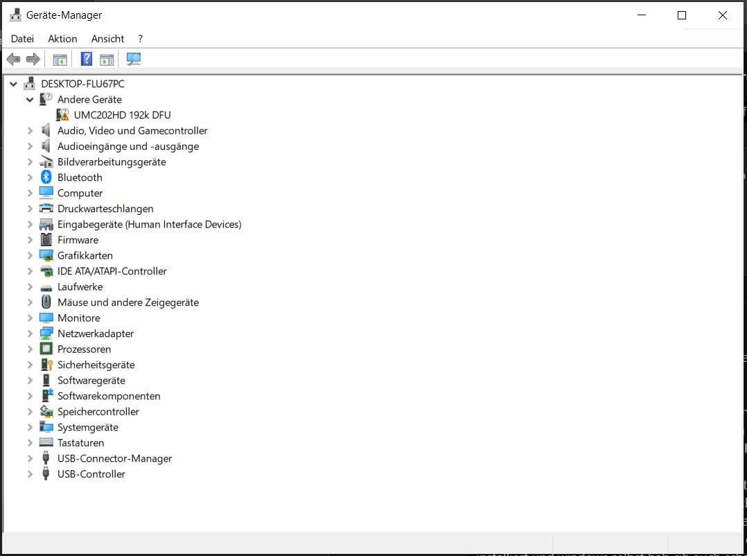Select the Andere Geräte label
Image resolution: width=747 pixels, height=556 pixels.
click(89, 99)
